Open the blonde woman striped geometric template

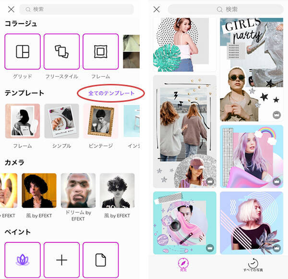[252, 223]
